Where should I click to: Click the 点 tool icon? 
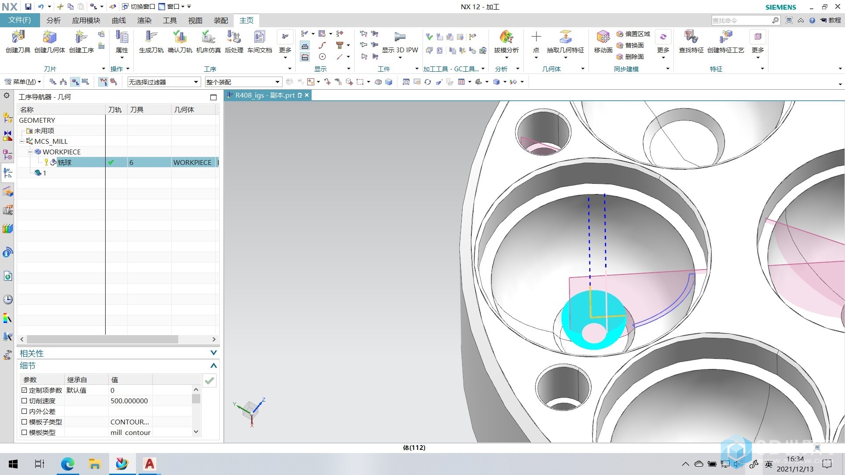point(536,37)
